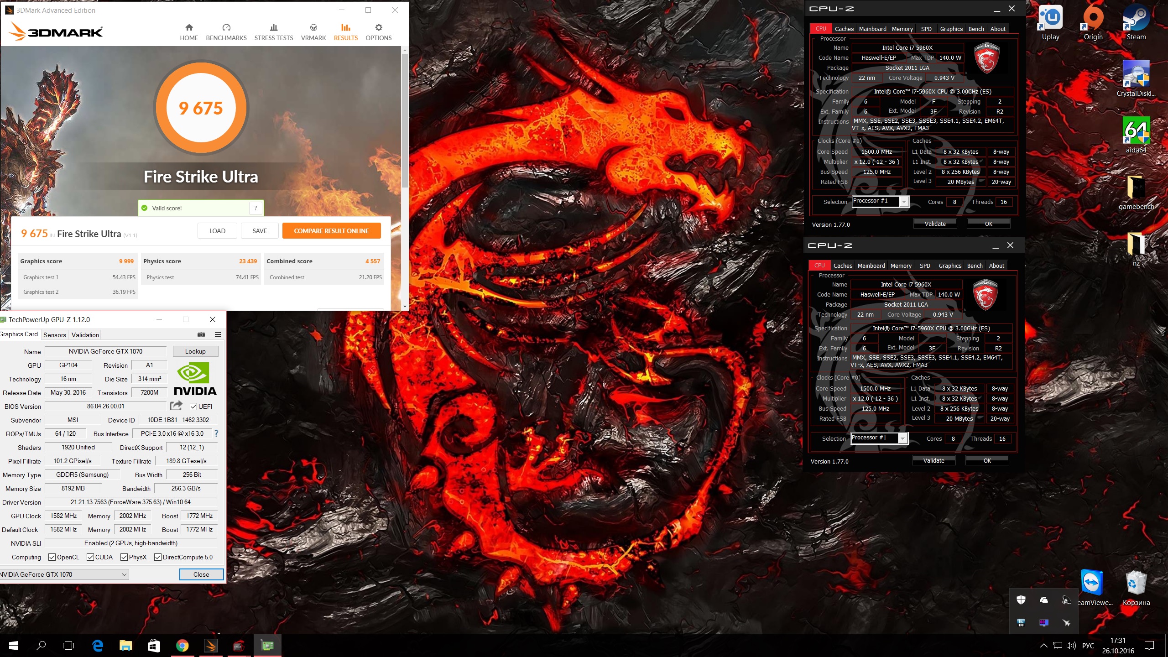Click the Bus Interface question mark in GPU-Z
This screenshot has height=657, width=1168.
tap(216, 433)
